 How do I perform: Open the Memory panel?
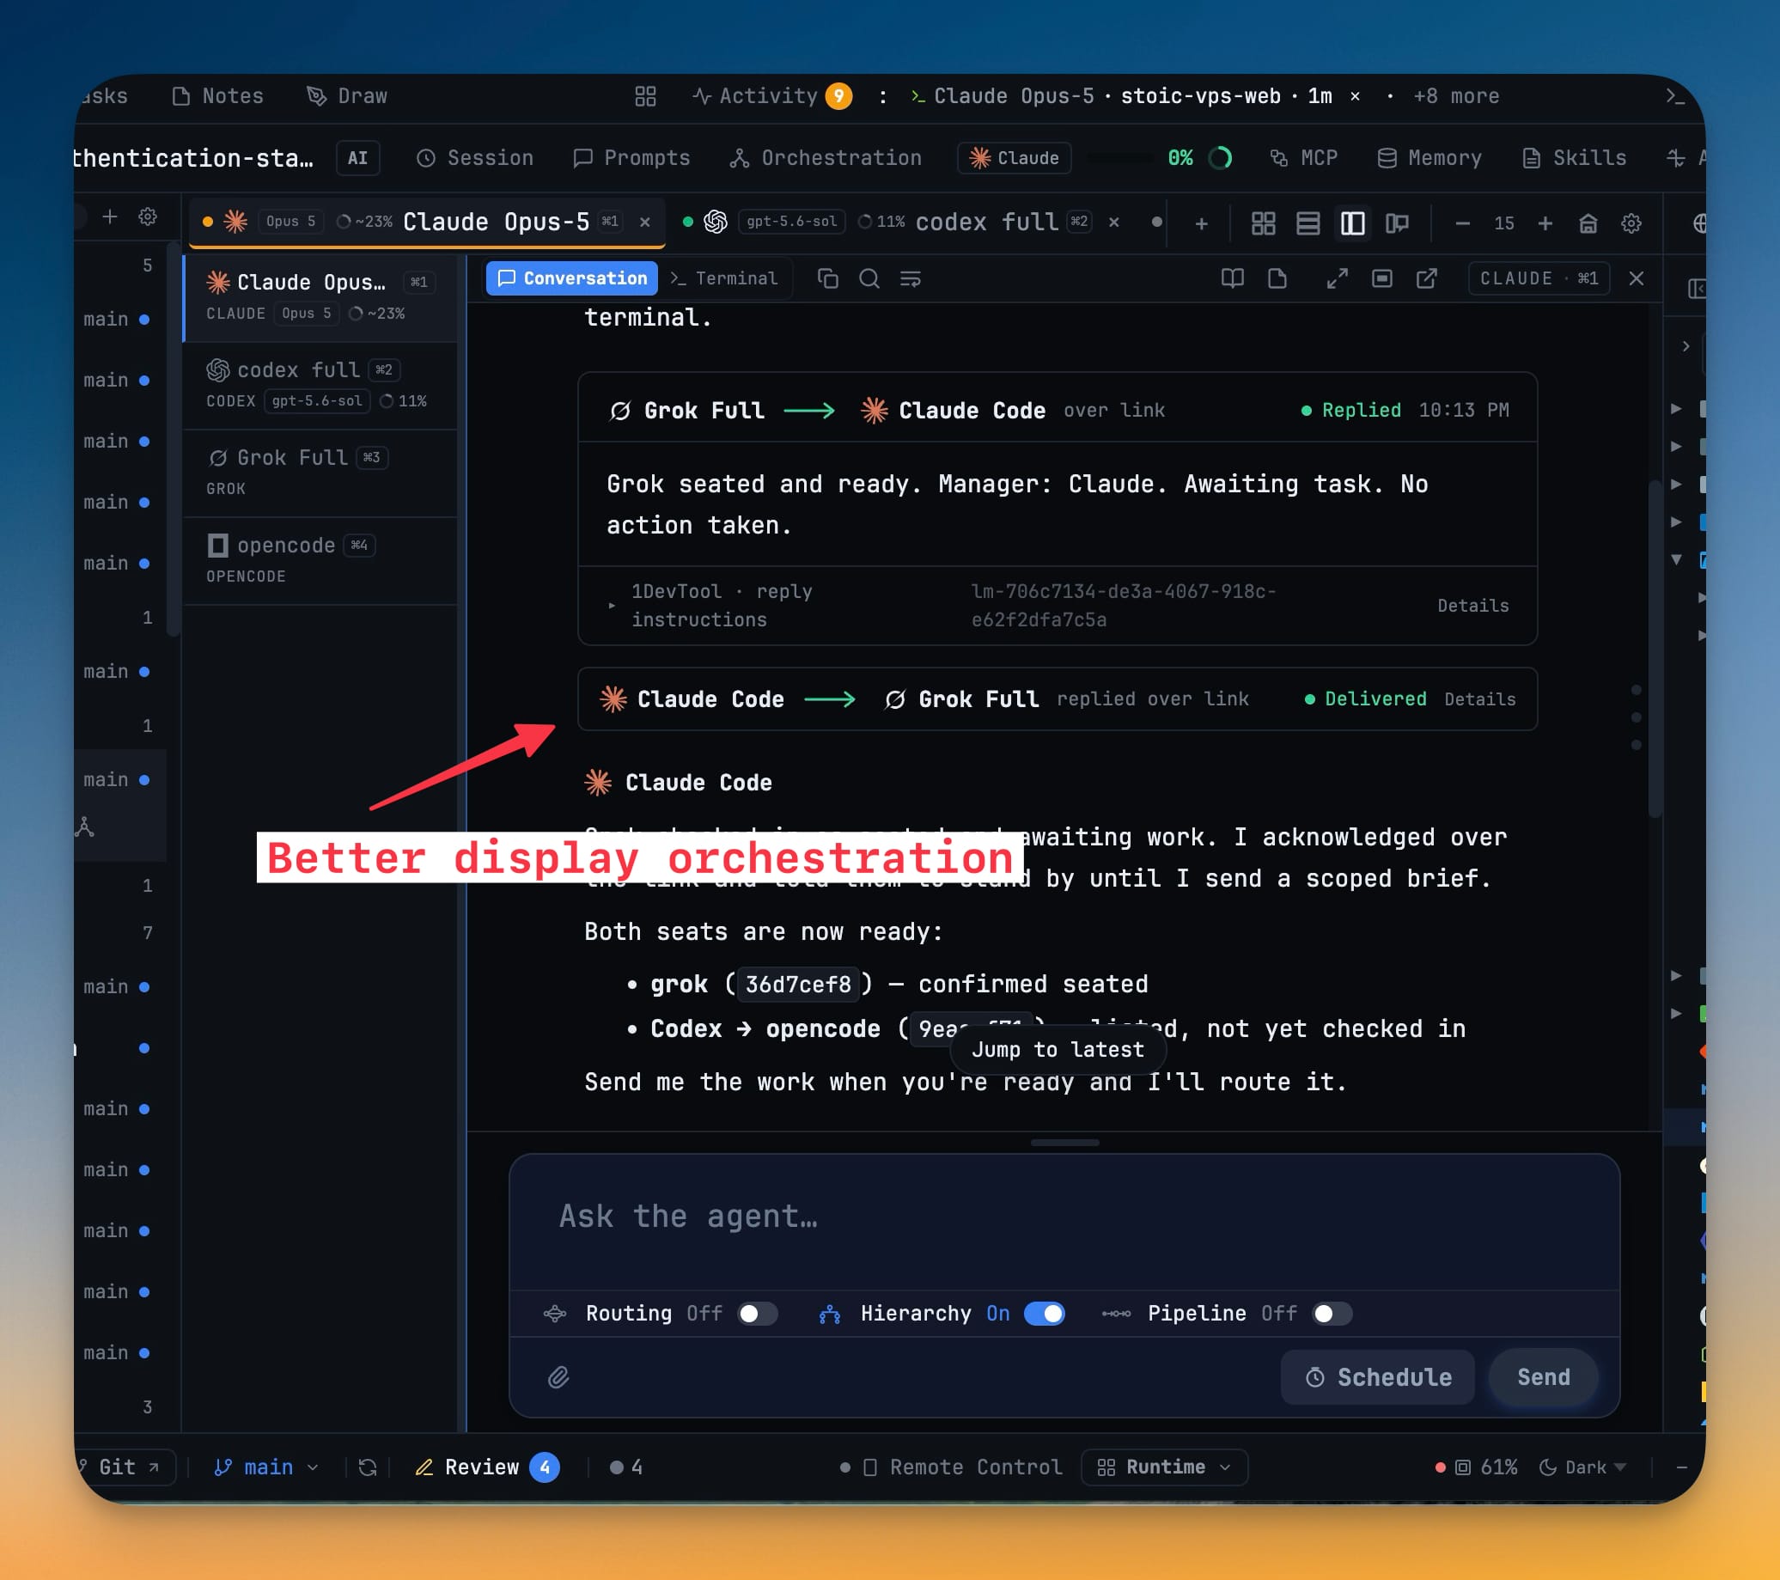(x=1429, y=157)
